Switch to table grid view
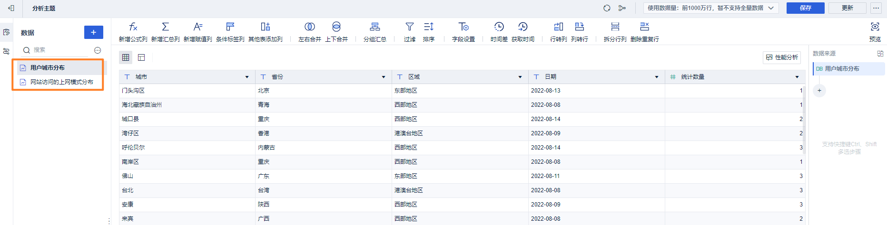The width and height of the screenshot is (887, 225). click(x=126, y=57)
